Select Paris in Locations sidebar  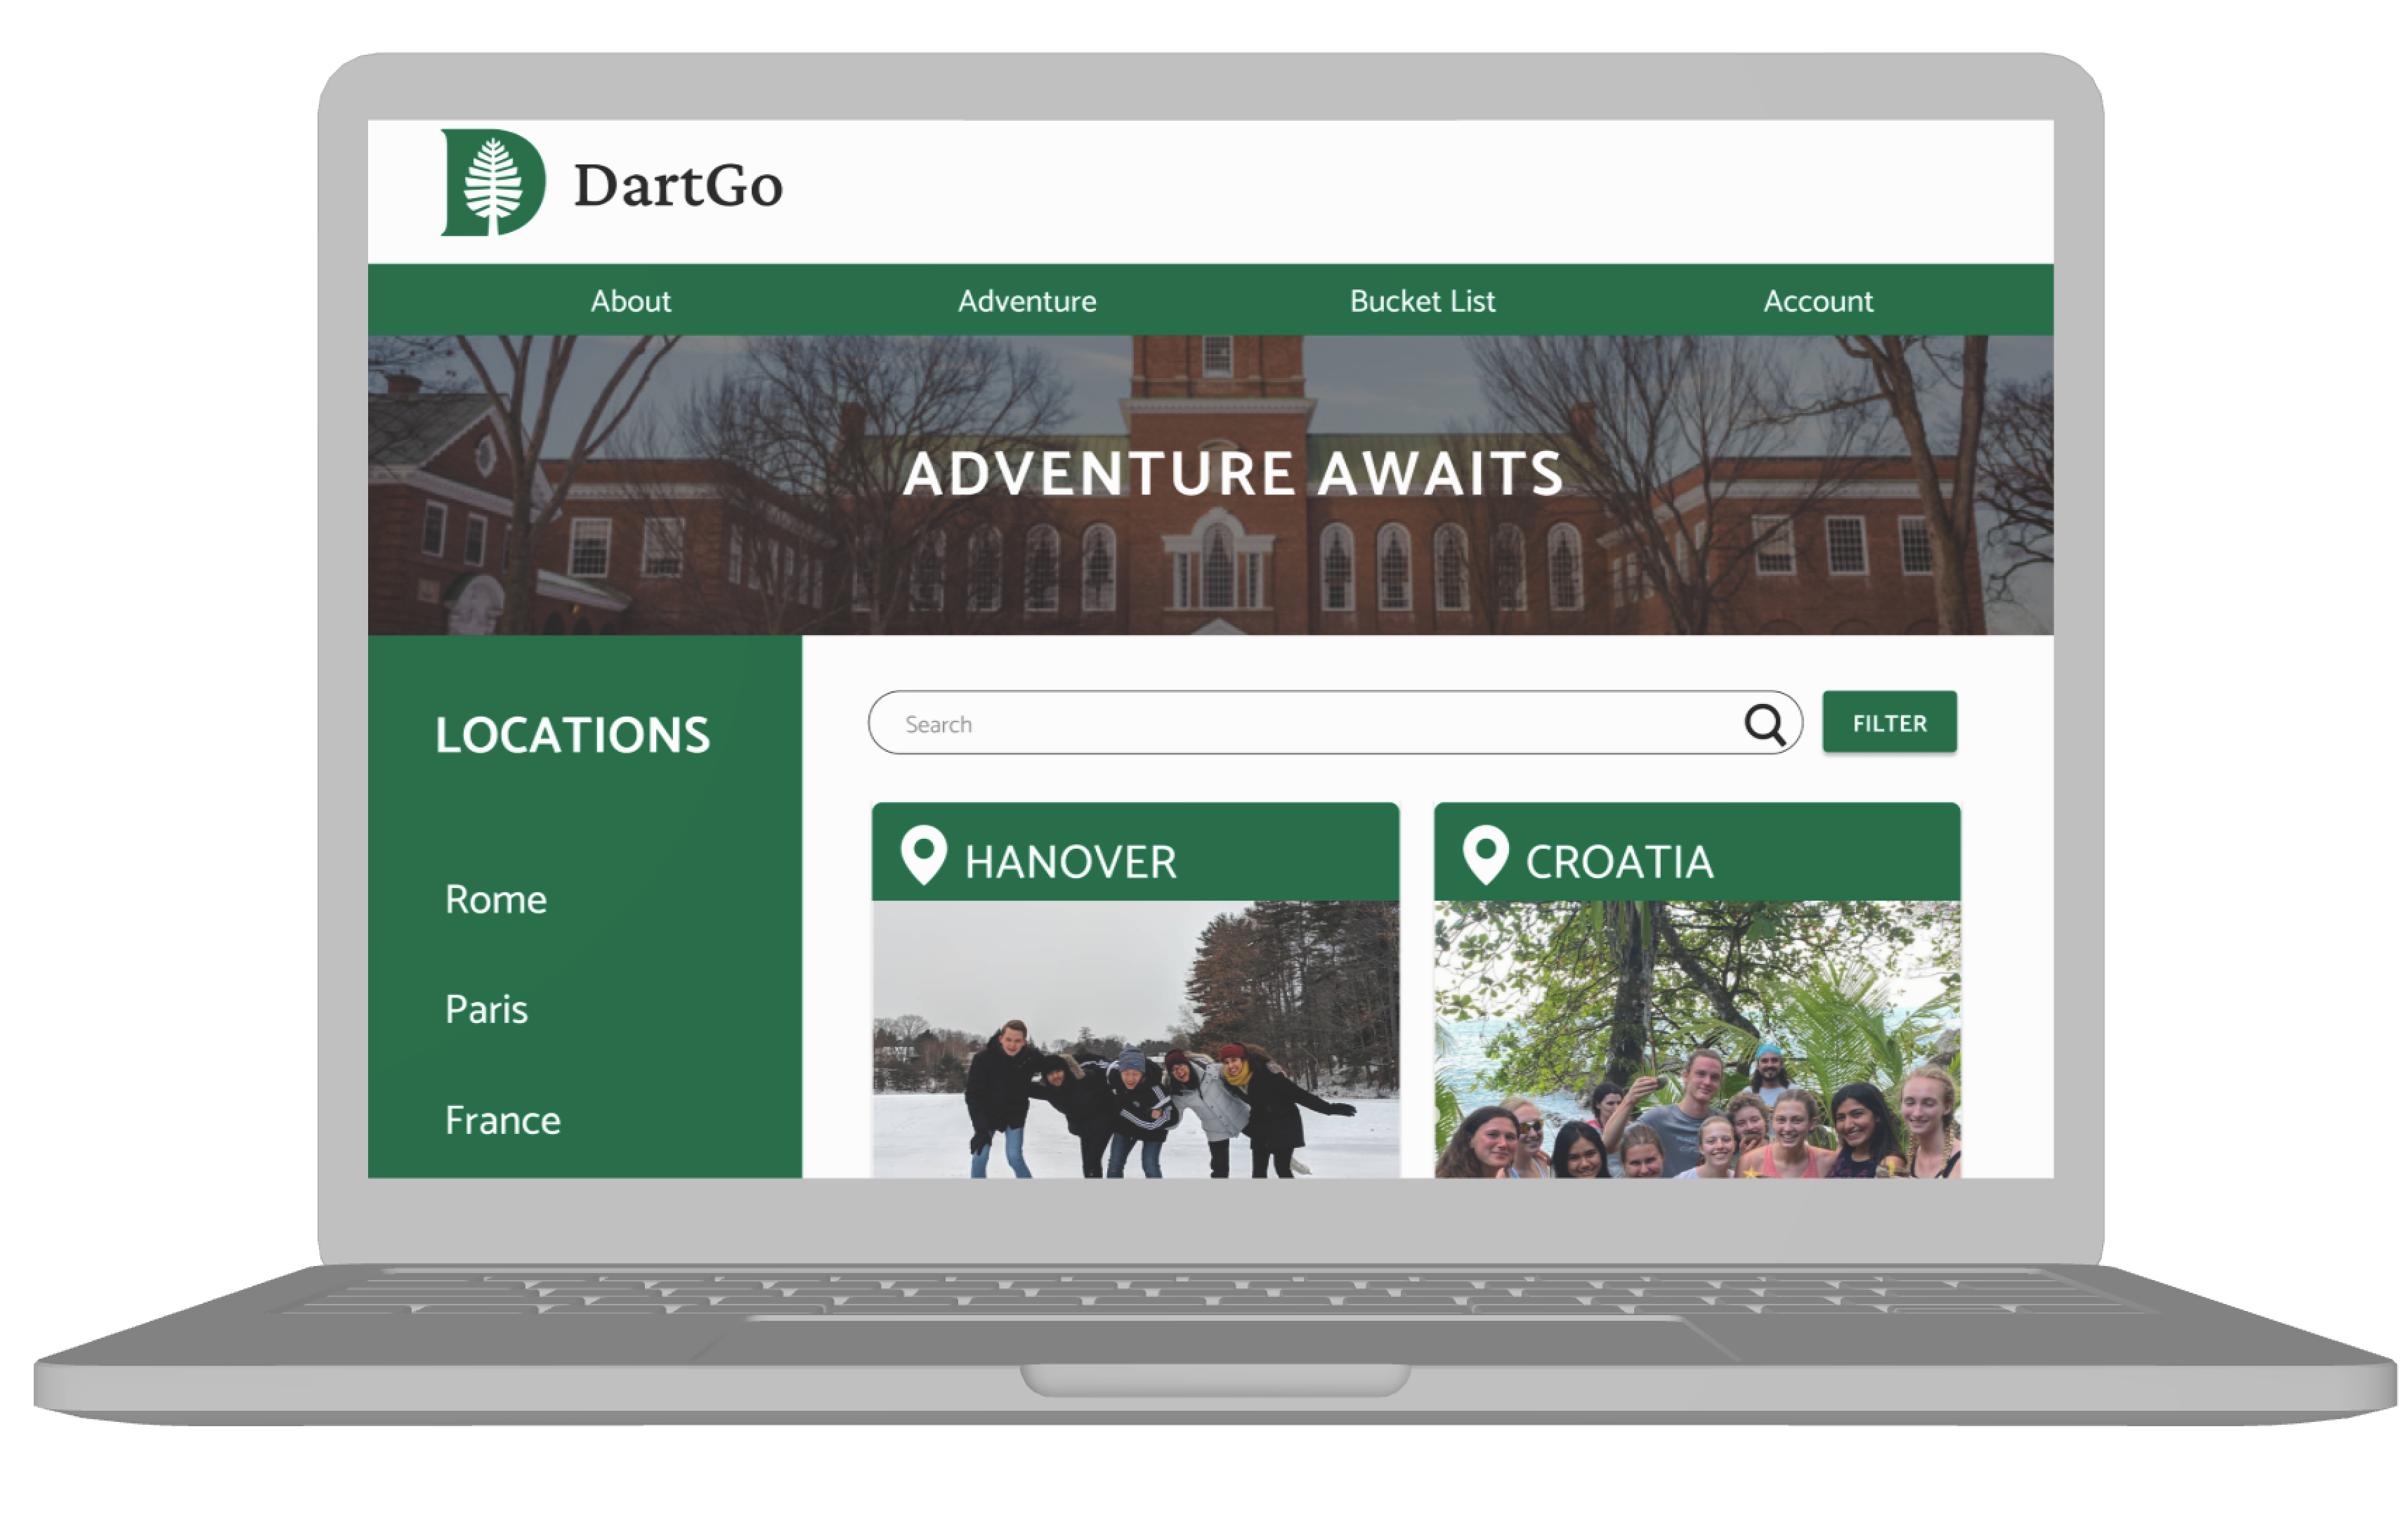486,1009
